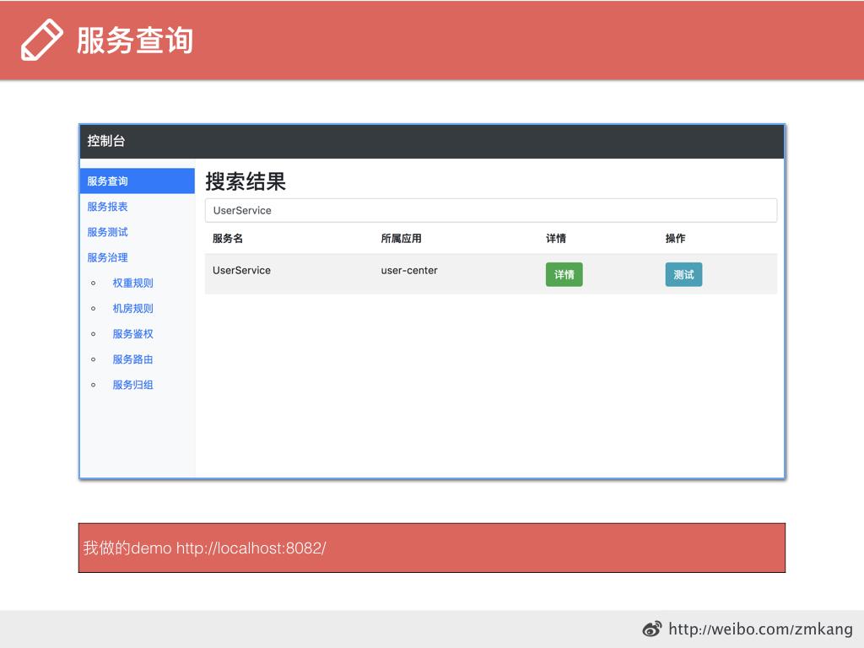Open the 服务鉴权 sub-item
Viewport: 864px width, 648px height.
pos(133,334)
